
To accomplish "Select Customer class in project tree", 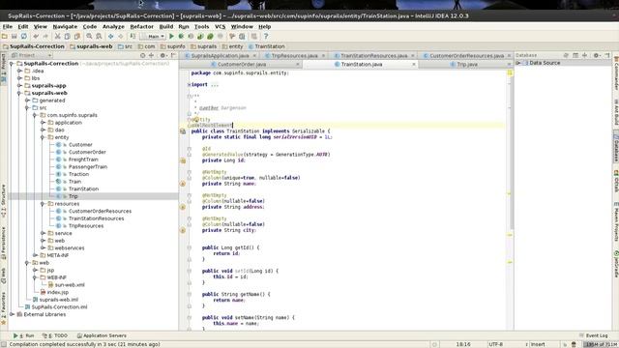I will pos(80,145).
